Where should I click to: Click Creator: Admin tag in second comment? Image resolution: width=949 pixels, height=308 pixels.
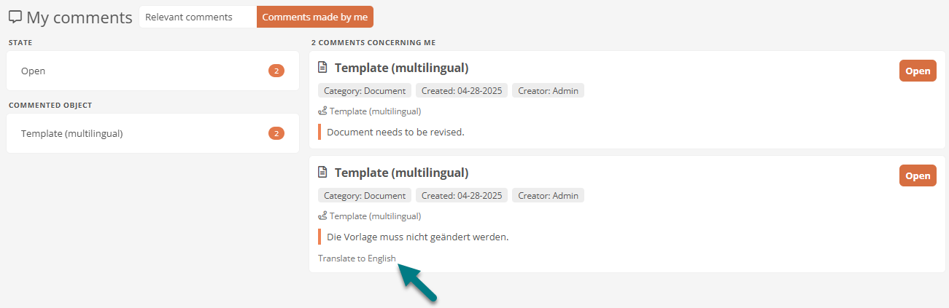coord(548,196)
